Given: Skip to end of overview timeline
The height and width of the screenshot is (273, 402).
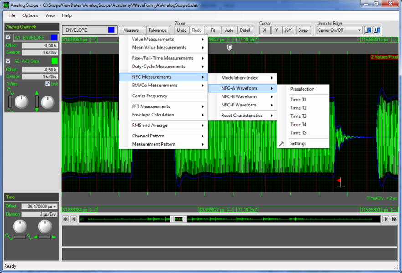Looking at the screenshot, I should [394, 219].
